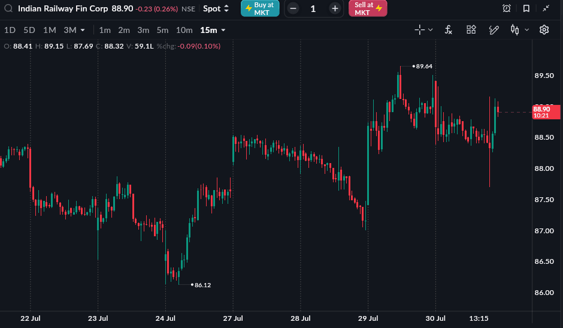
Task: Click Buy at MKT button
Action: tap(260, 8)
